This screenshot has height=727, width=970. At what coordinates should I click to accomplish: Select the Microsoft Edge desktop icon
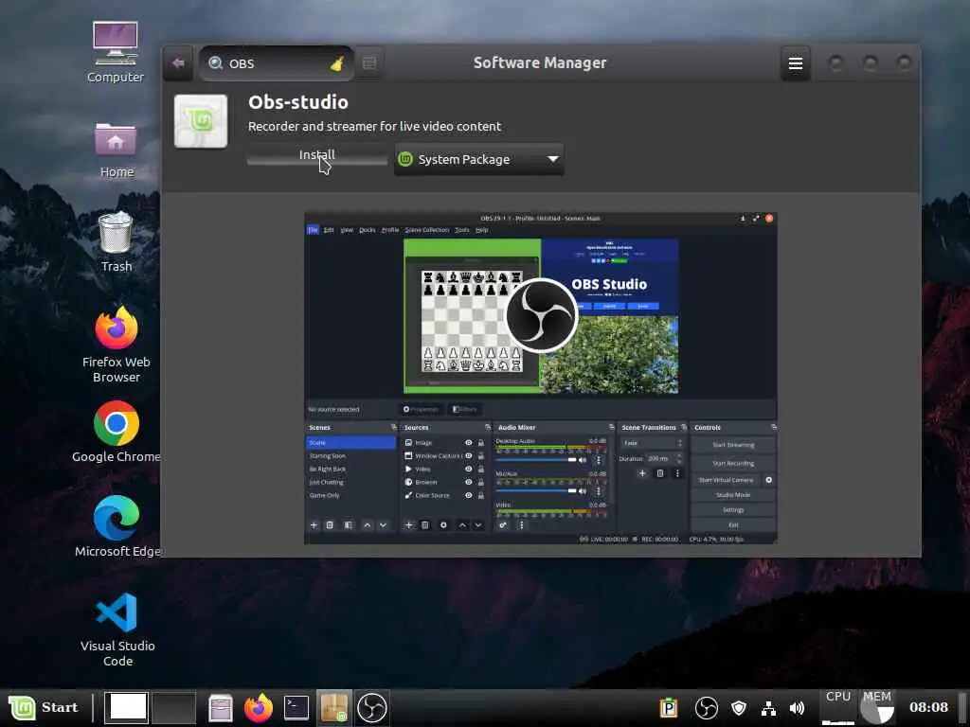(117, 526)
